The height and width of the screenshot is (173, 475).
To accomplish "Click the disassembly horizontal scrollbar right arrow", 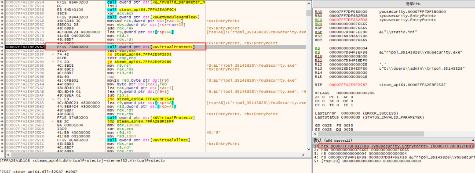I will 303,155.
